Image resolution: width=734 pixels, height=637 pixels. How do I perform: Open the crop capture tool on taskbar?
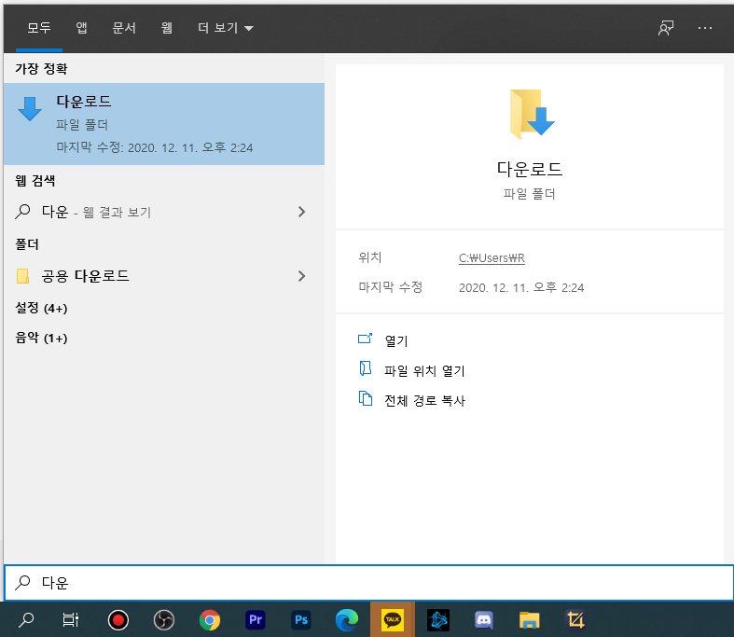575,620
